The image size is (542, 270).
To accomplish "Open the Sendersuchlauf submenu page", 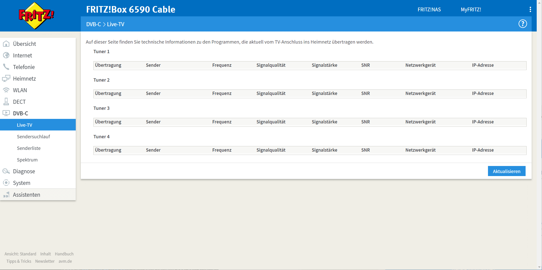I will click(x=33, y=137).
